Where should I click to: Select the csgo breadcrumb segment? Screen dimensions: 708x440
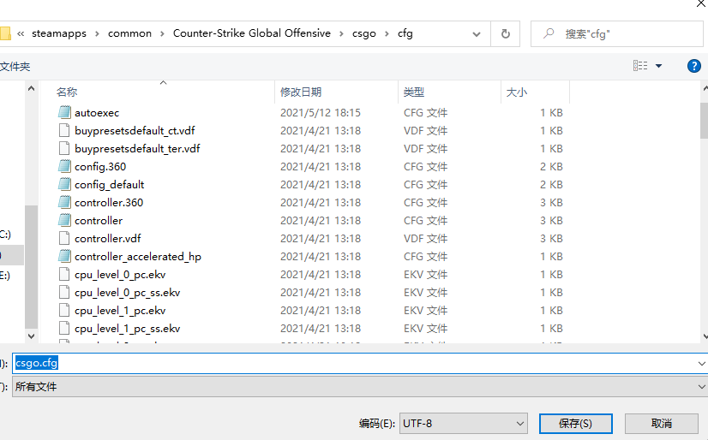(364, 33)
